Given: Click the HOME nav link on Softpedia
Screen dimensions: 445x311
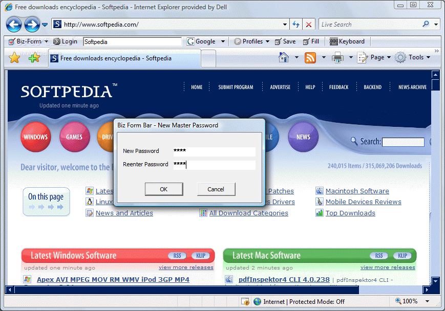Looking at the screenshot, I should pyautogui.click(x=197, y=87).
